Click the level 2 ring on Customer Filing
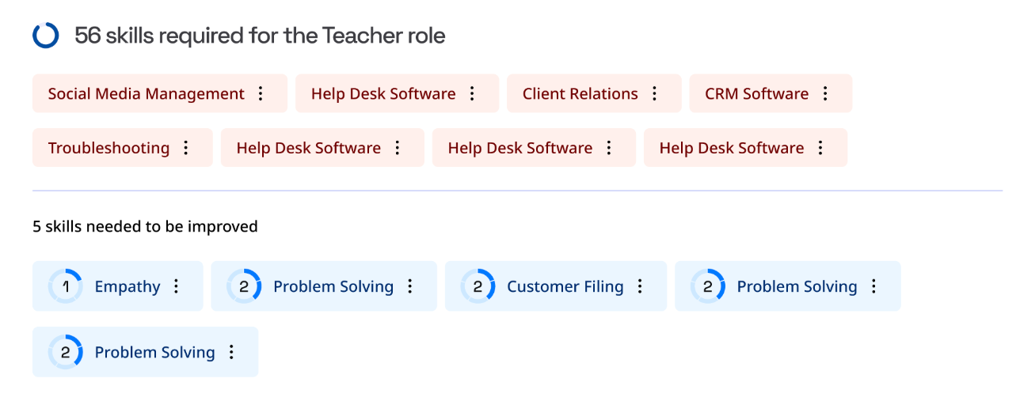The height and width of the screenshot is (416, 1020). 478,286
